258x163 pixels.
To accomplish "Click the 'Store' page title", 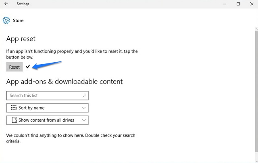I will [x=18, y=20].
